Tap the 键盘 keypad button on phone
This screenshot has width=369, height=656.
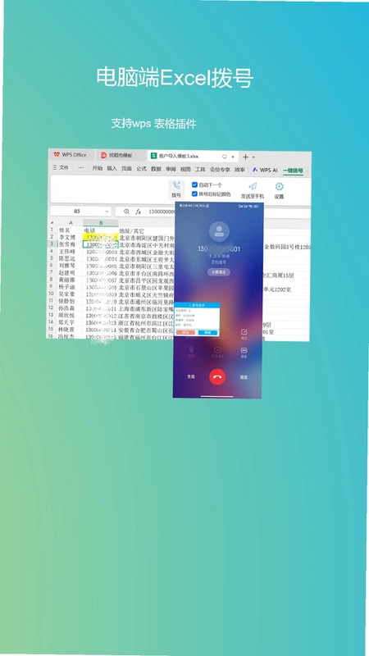click(x=244, y=376)
